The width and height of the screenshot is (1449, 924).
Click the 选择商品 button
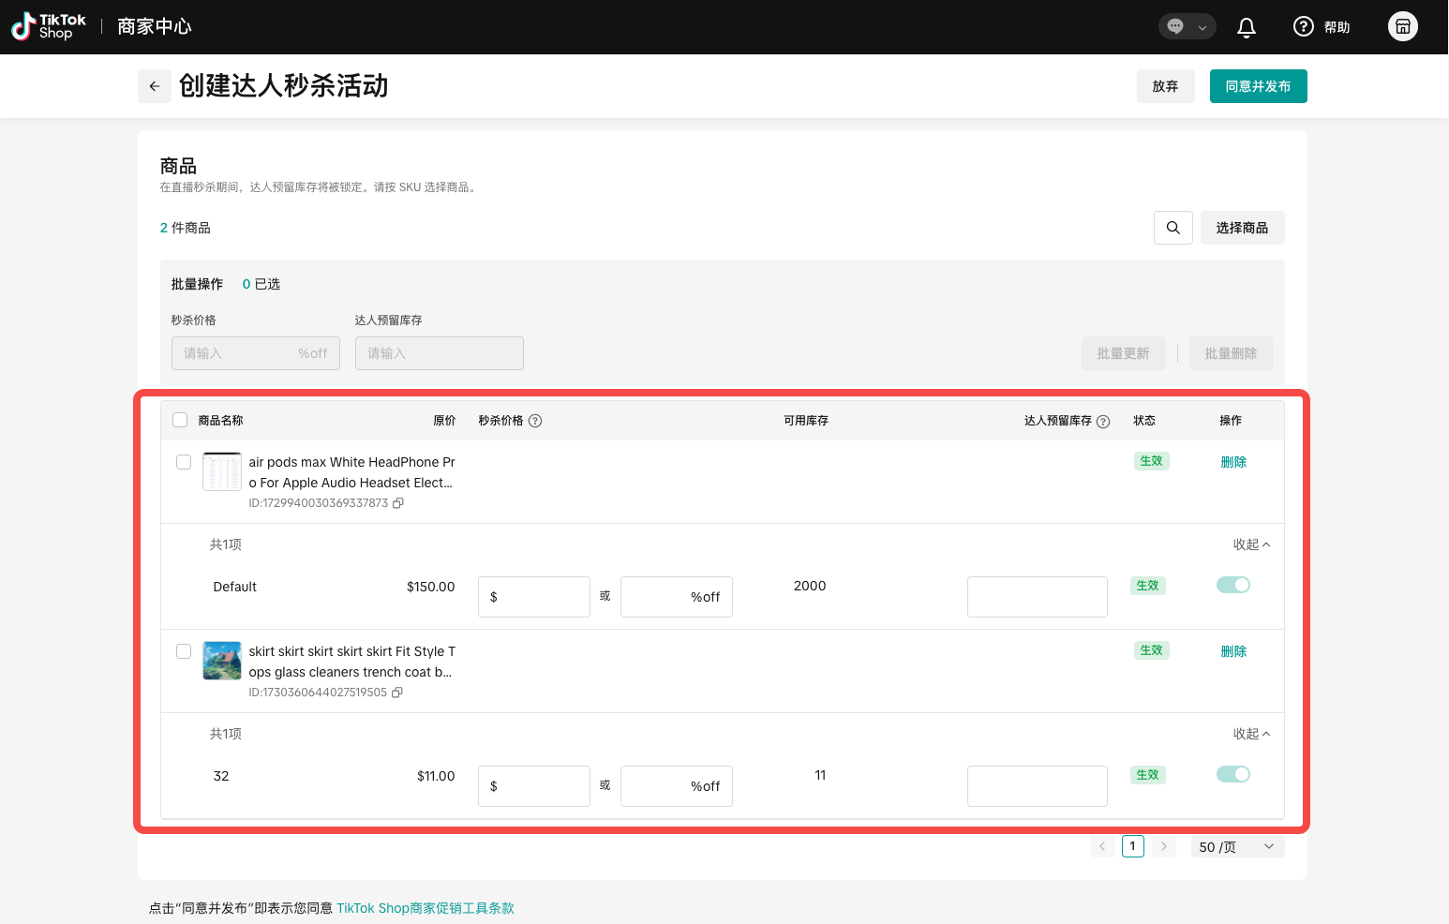click(x=1242, y=228)
